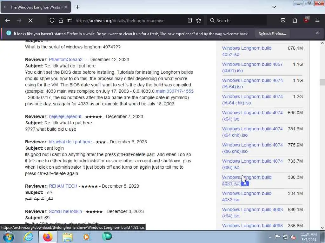Click file size 695.0M
Image resolution: width=325 pixels, height=243 pixels.
(295, 113)
